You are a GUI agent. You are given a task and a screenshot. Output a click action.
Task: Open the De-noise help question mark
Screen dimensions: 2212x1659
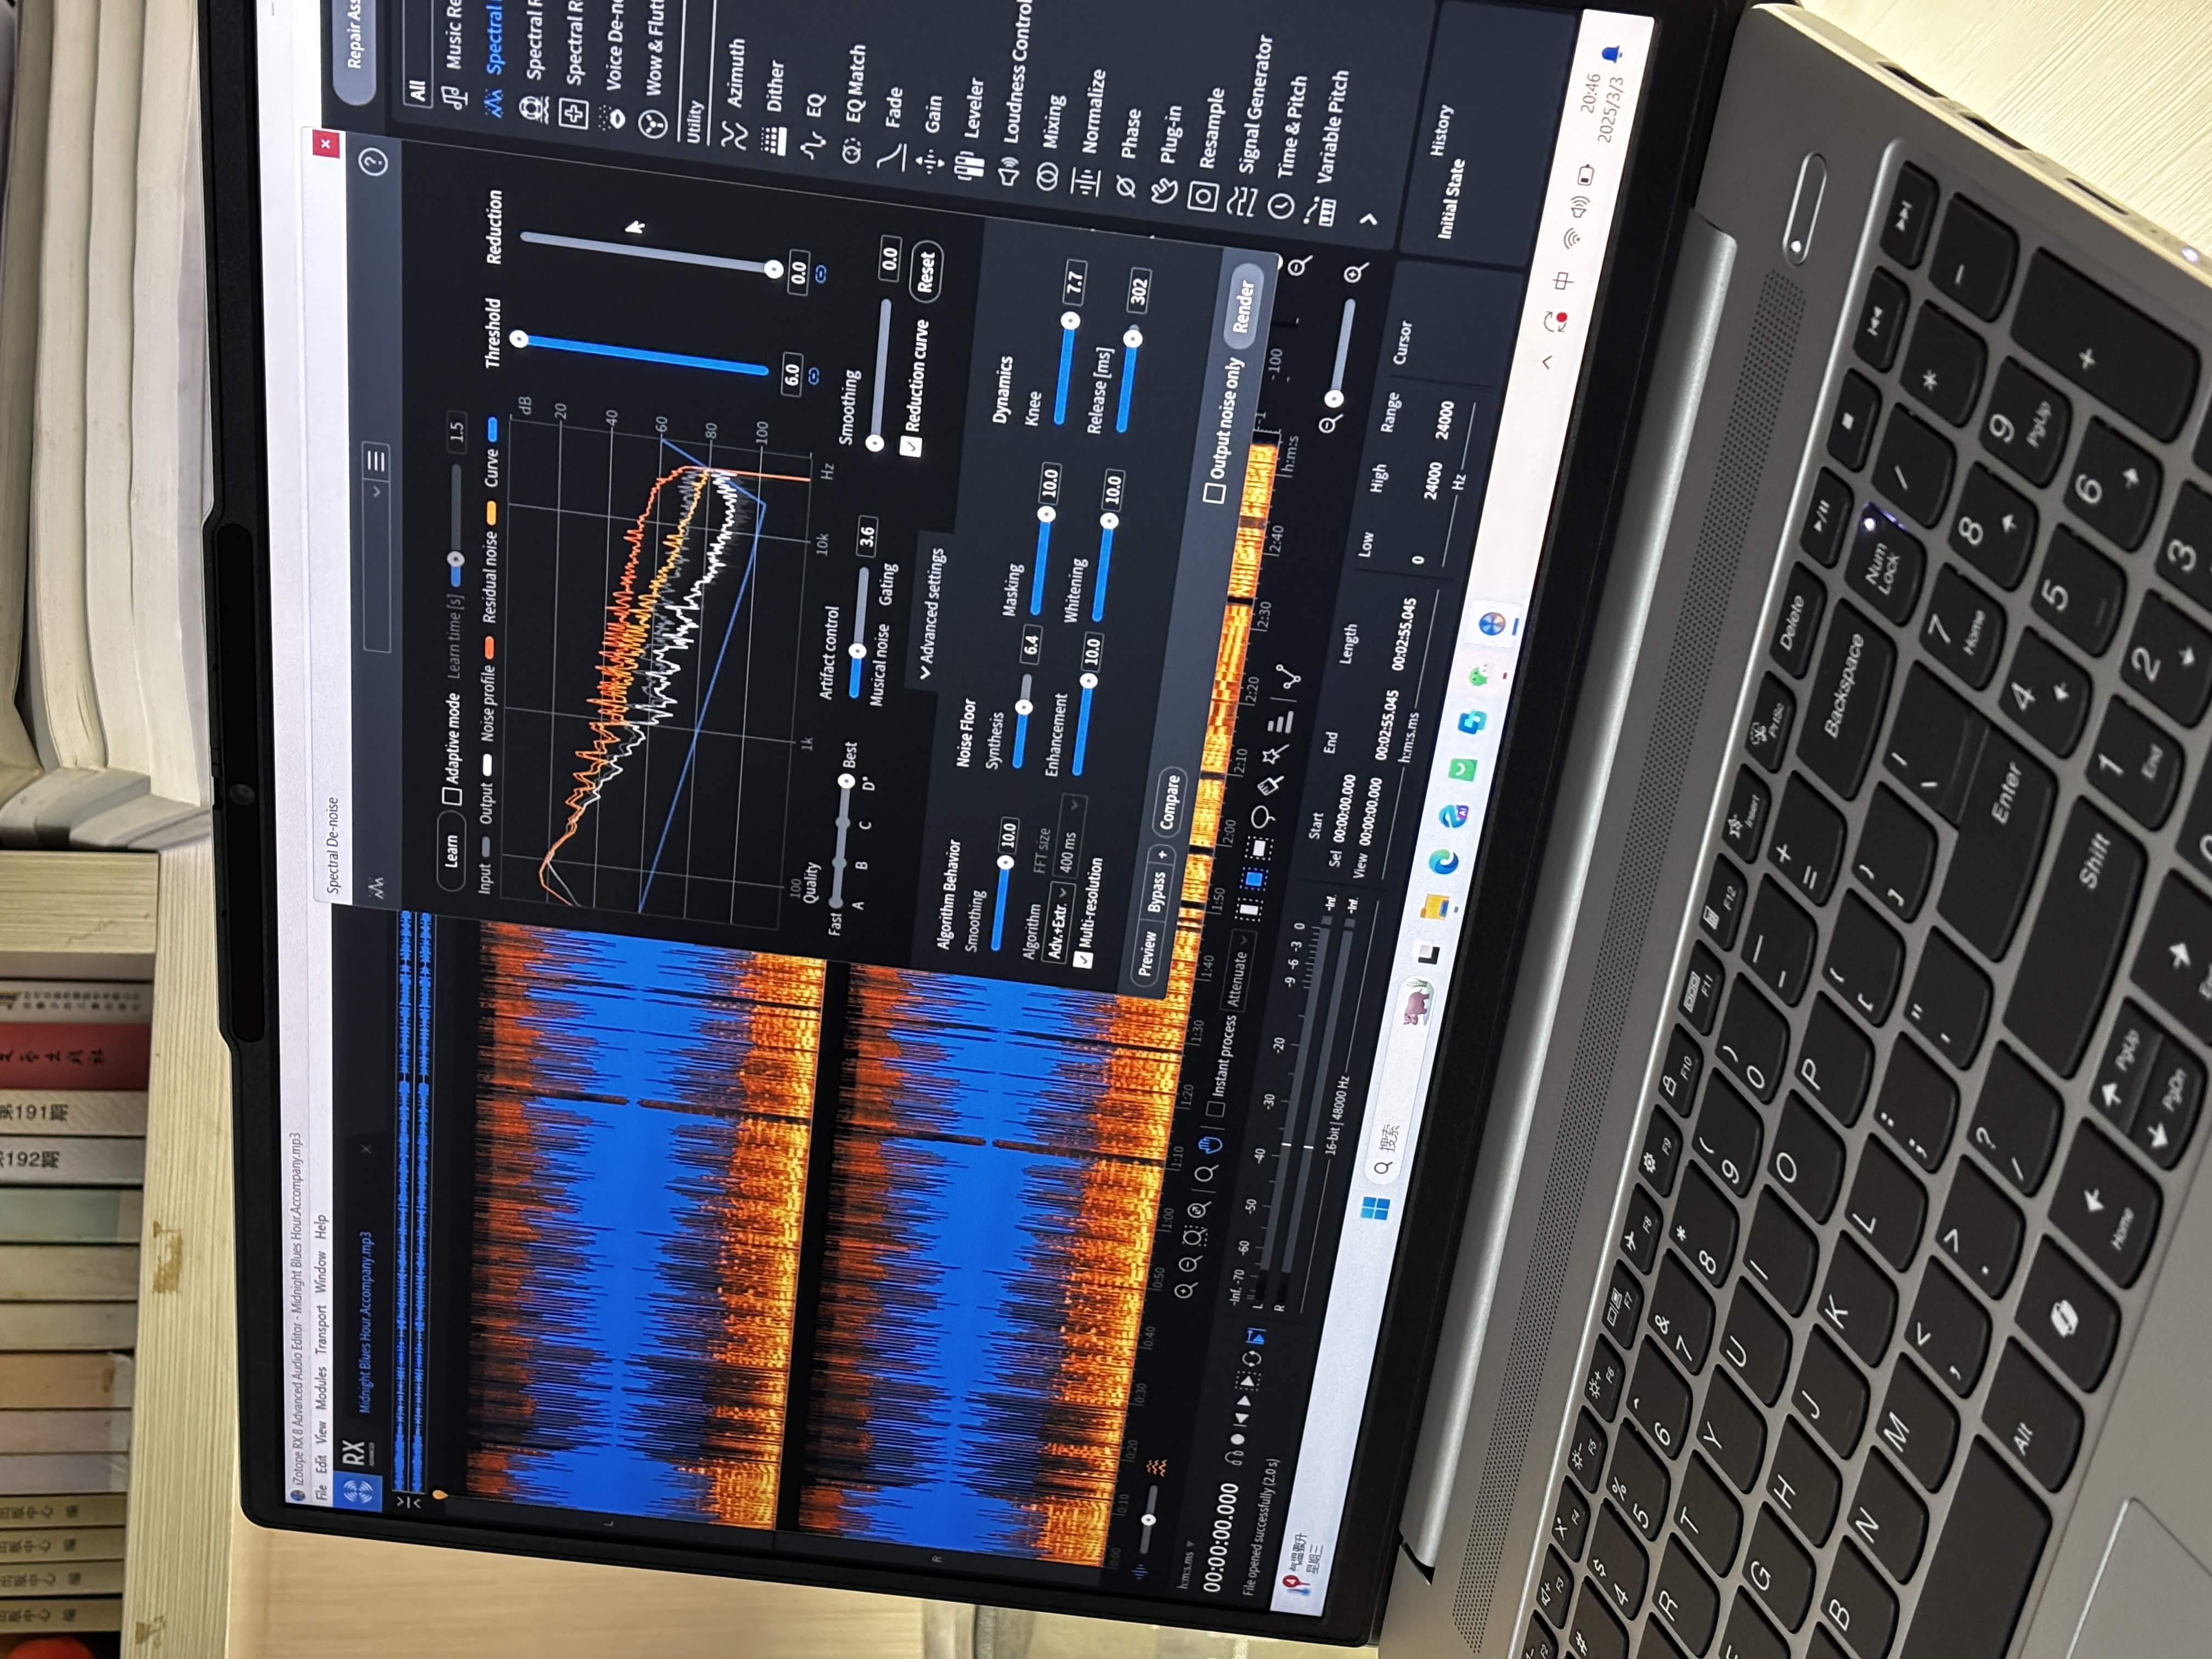(374, 161)
